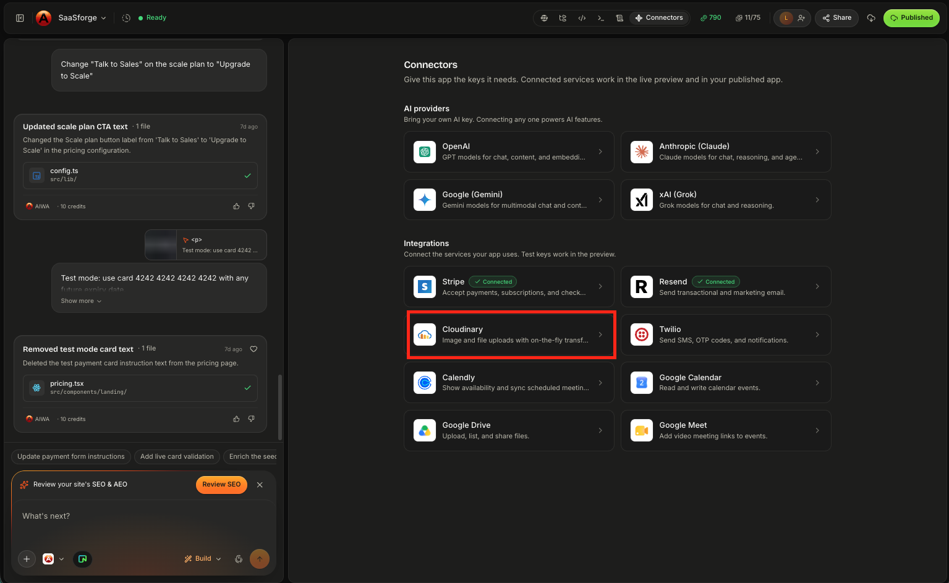Open the Cloudinary integration card
Viewport: 949px width, 583px height.
point(509,334)
